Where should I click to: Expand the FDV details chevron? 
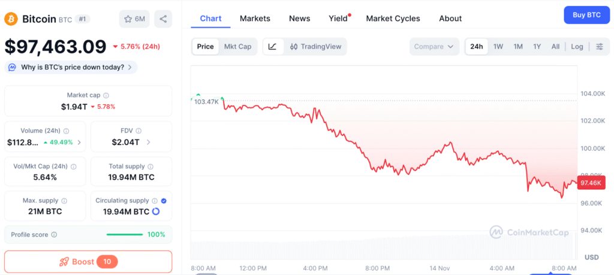pyautogui.click(x=148, y=143)
